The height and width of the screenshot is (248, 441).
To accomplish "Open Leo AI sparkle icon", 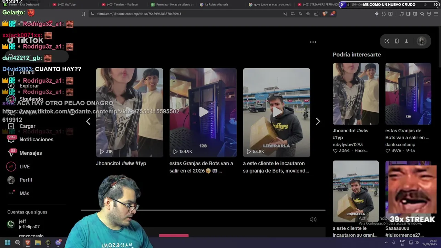I will [422, 14].
